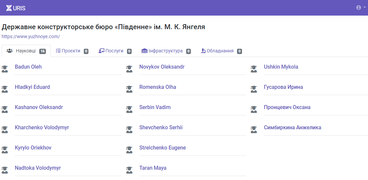368x180 pixels.
Task: Open Novykov Oleksandr's profile
Action: pyautogui.click(x=162, y=67)
